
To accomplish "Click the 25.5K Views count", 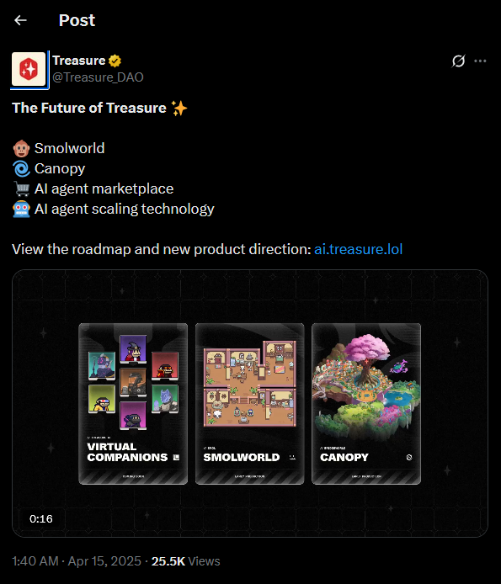I will pos(185,561).
